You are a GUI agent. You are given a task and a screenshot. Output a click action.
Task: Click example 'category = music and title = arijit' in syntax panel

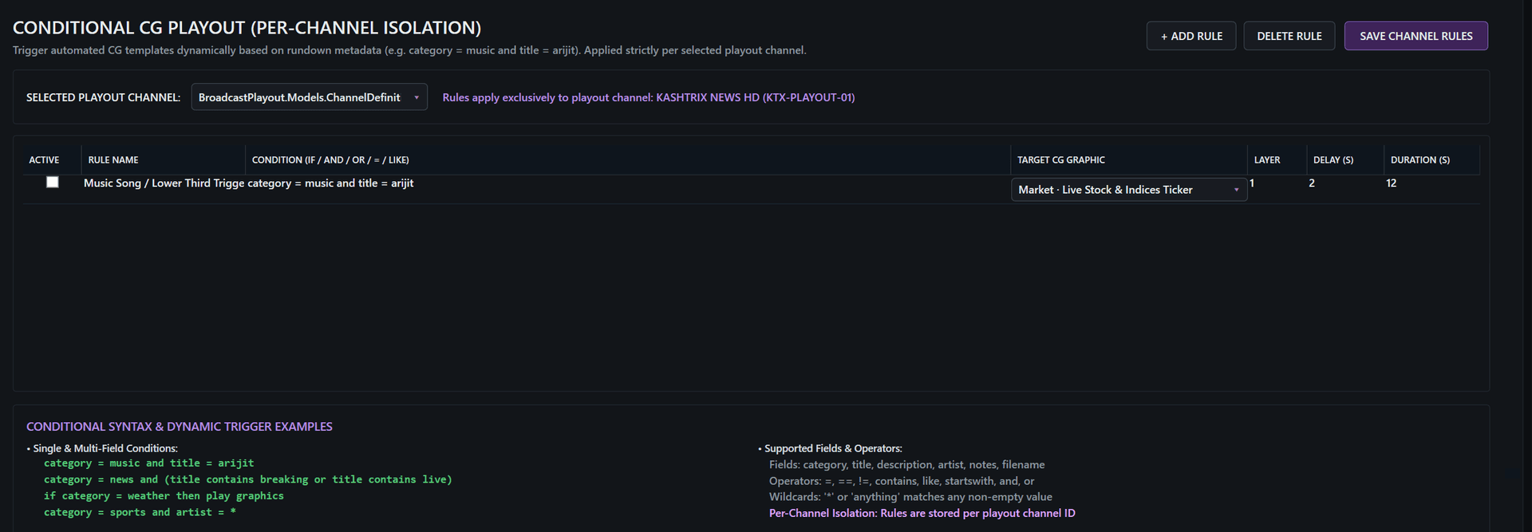click(x=149, y=463)
